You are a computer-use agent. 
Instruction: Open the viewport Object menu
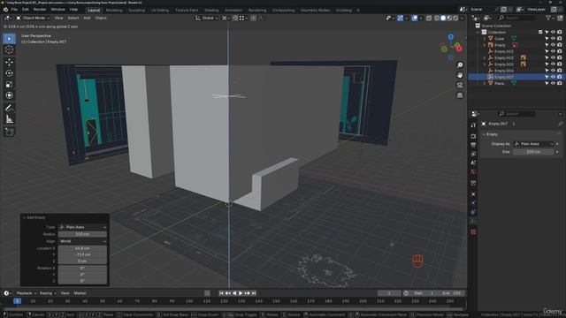click(101, 18)
